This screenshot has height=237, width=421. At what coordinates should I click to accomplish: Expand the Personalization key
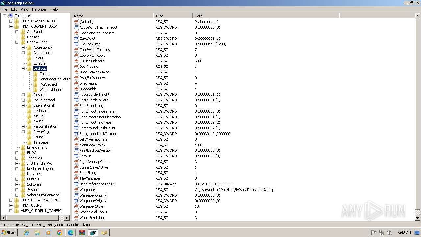click(x=23, y=126)
